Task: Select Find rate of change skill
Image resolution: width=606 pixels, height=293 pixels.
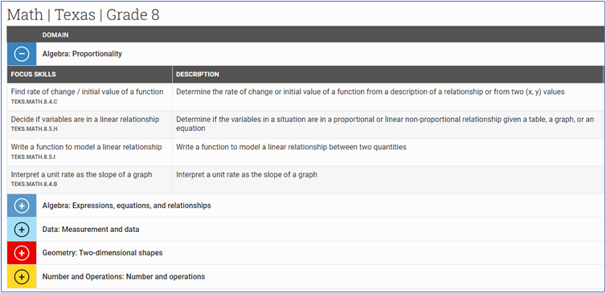Action: 87,92
